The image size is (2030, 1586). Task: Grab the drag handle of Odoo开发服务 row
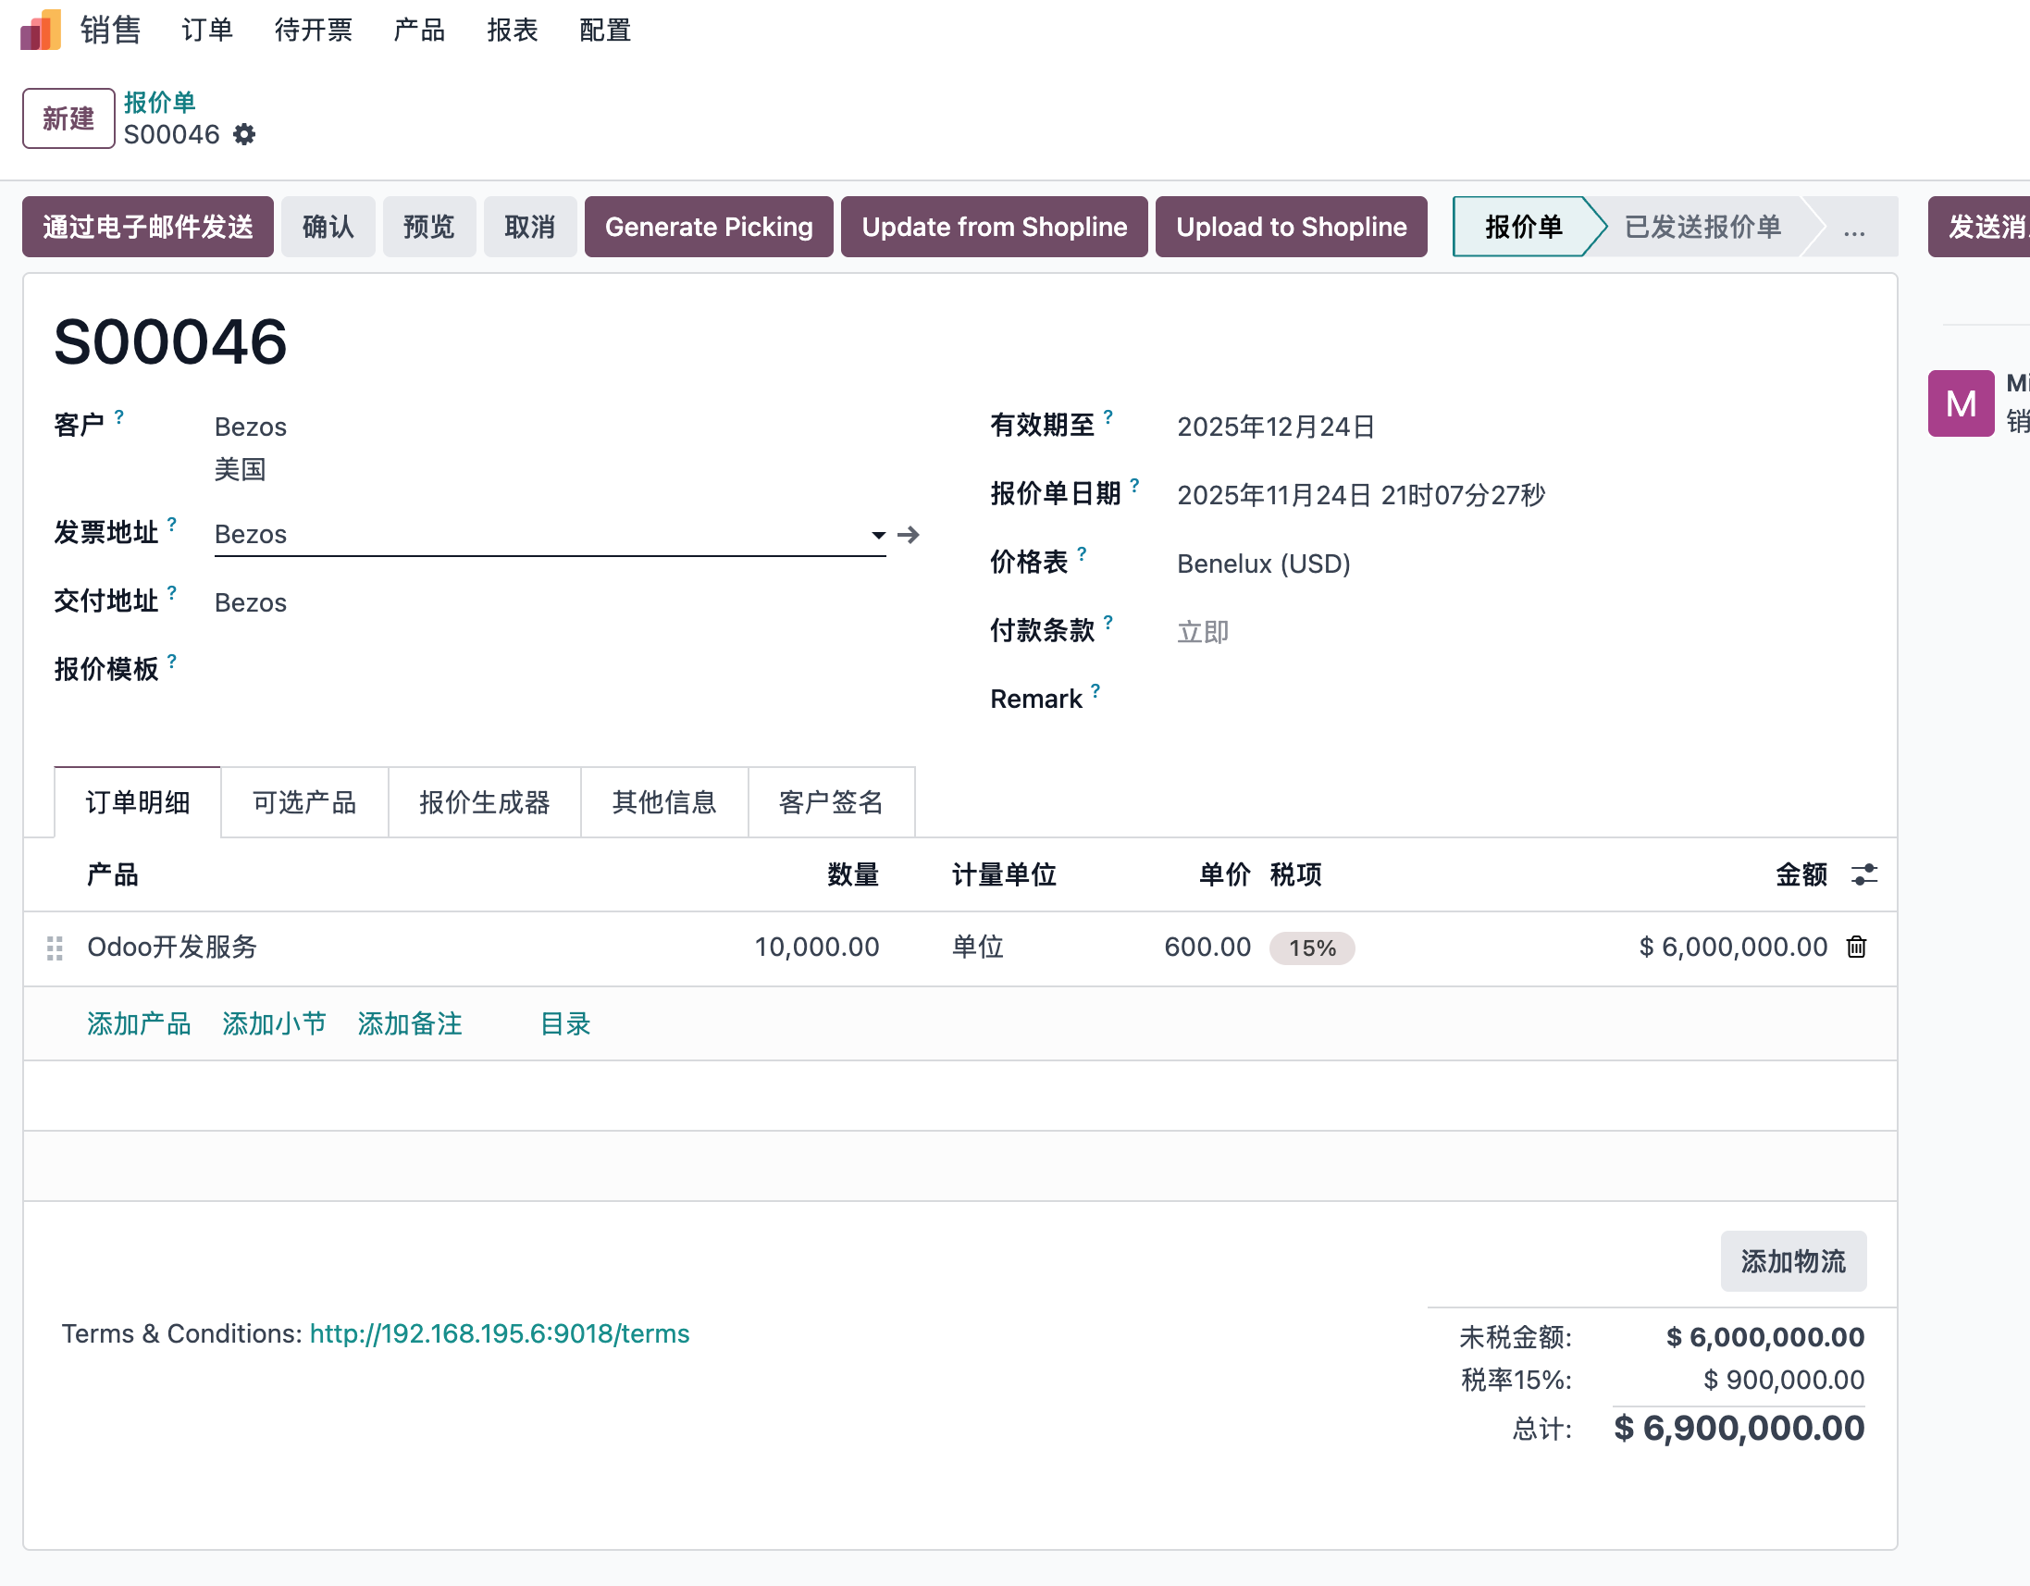pos(55,948)
